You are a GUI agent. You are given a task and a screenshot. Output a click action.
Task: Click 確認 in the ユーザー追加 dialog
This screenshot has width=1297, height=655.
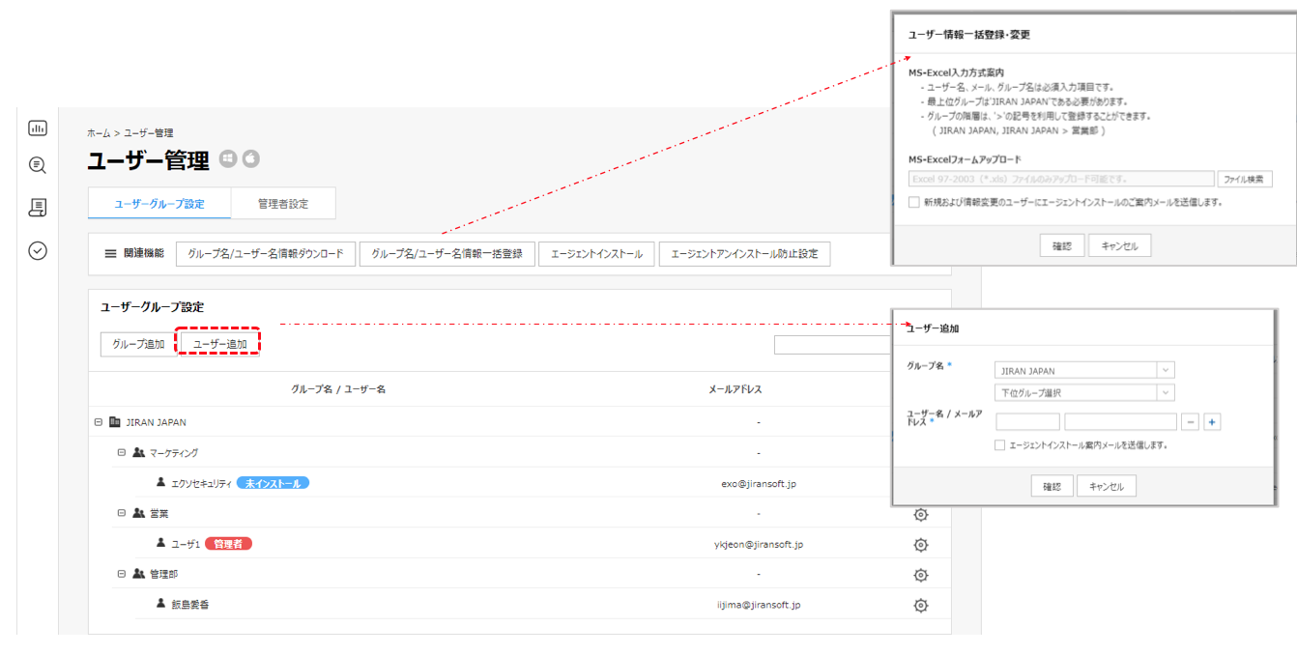(1052, 486)
